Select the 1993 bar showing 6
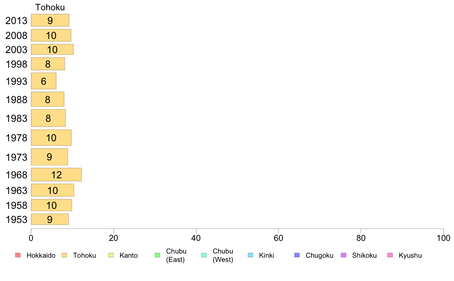The height and width of the screenshot is (281, 454). pyautogui.click(x=44, y=81)
